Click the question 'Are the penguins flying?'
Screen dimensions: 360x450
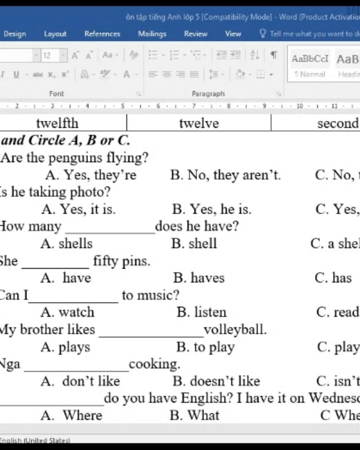[75, 157]
